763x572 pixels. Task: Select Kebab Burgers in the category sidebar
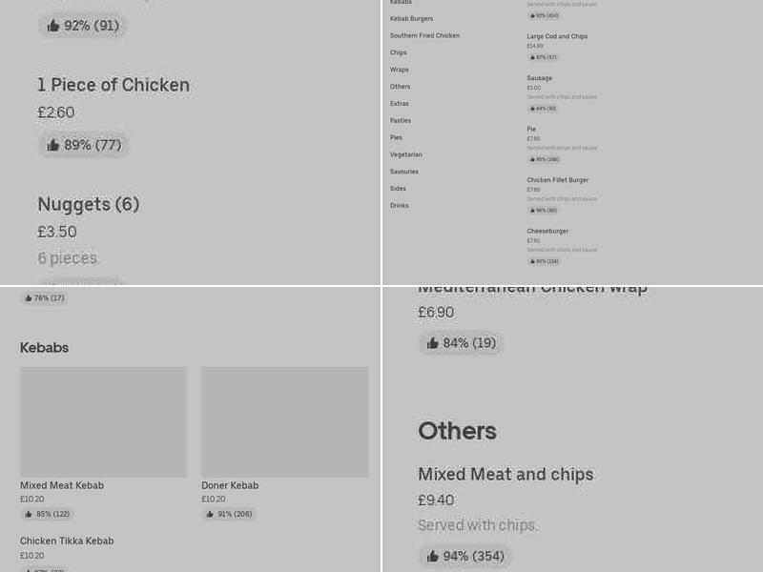(409, 18)
